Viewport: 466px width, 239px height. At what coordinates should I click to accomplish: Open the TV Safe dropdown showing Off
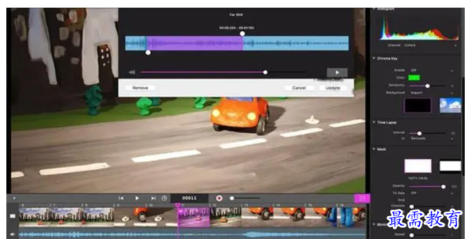click(432, 193)
